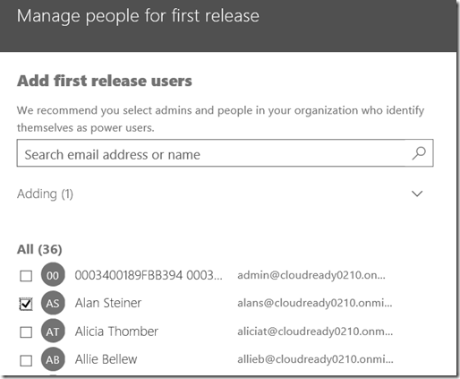Viewport: 460px width, 379px height.
Task: Click Alan Steiner's AS avatar
Action: 53,303
